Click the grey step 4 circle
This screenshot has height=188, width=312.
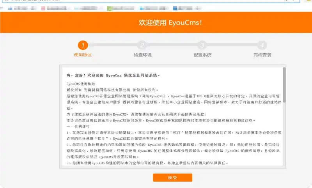pyautogui.click(x=262, y=45)
